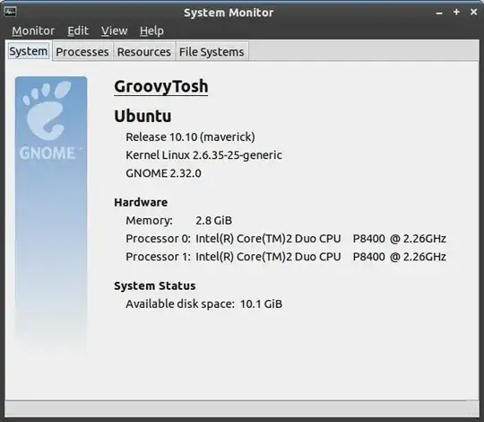
Task: Click the Kernel Linux 2.6.35-25-generic line
Action: tap(203, 155)
